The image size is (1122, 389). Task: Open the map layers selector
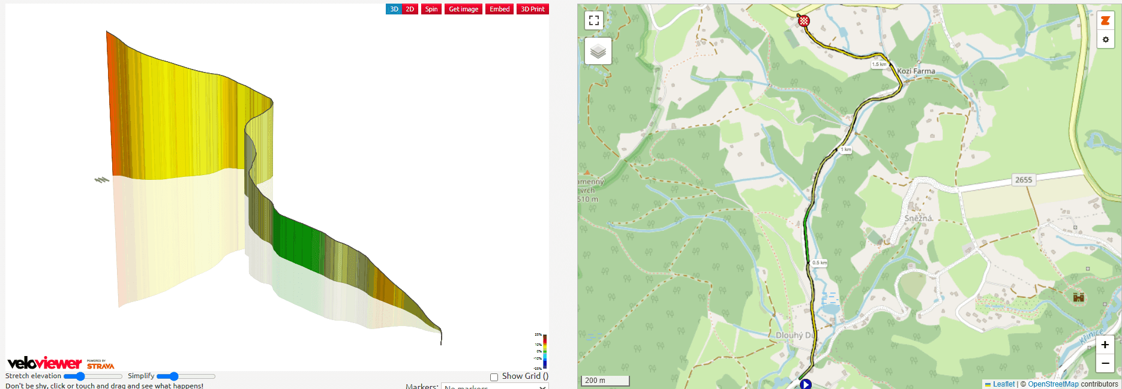[598, 51]
